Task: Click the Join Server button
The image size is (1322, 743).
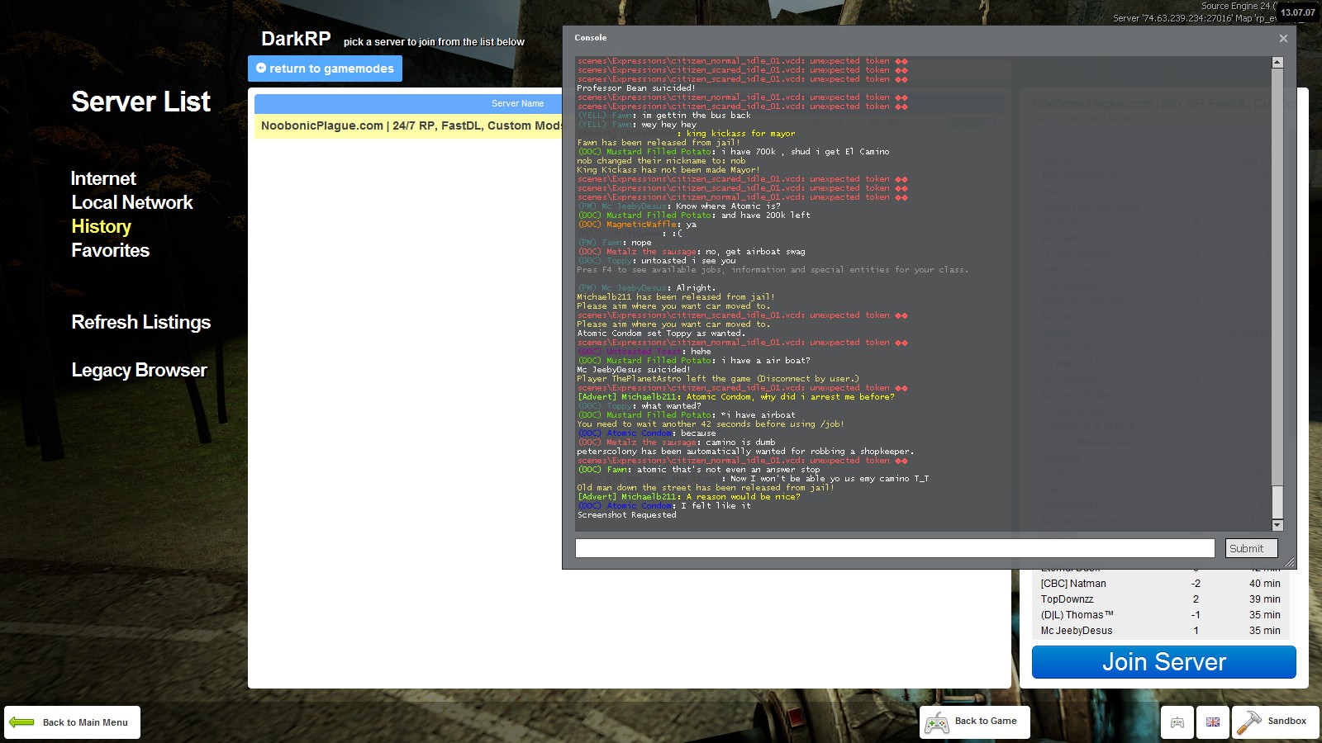Action: 1163,662
